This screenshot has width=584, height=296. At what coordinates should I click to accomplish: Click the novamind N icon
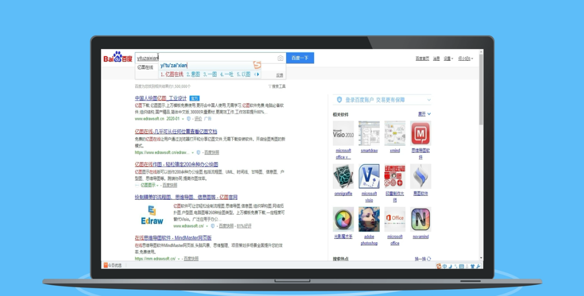tap(420, 219)
